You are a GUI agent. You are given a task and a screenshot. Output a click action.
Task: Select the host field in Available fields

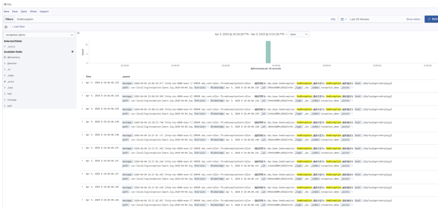(9, 94)
